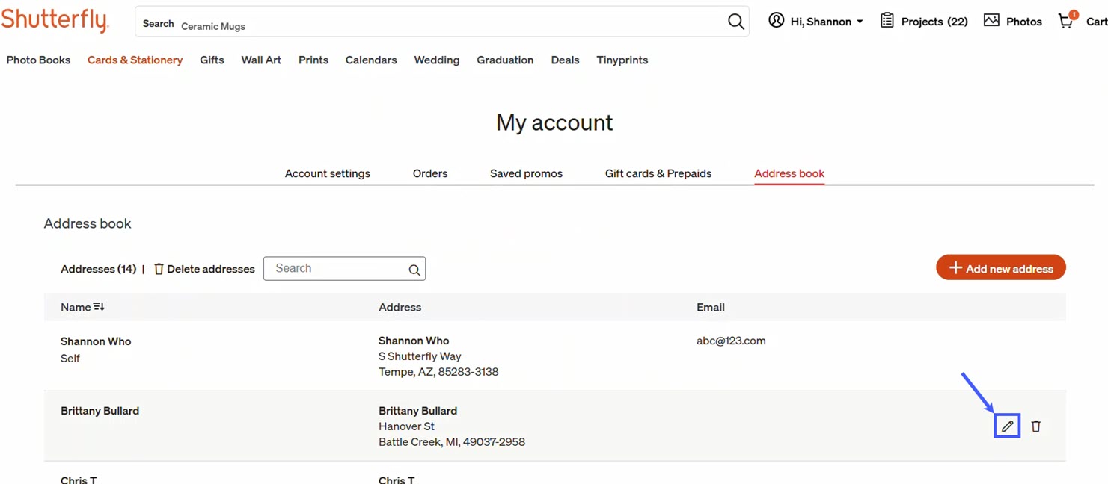Open the shopping cart icon
Image resolution: width=1108 pixels, height=484 pixels.
[x=1067, y=20]
